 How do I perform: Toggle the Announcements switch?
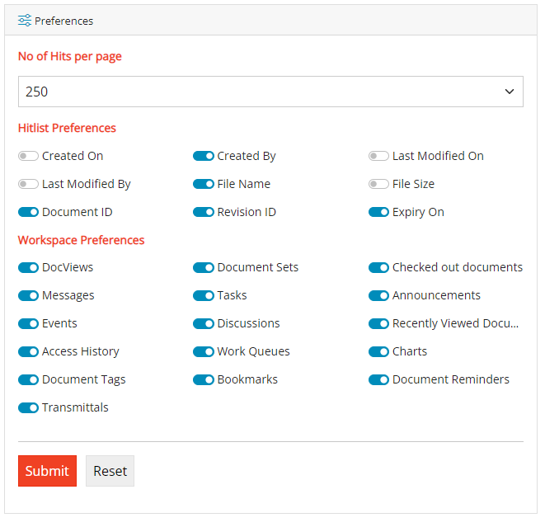(378, 295)
